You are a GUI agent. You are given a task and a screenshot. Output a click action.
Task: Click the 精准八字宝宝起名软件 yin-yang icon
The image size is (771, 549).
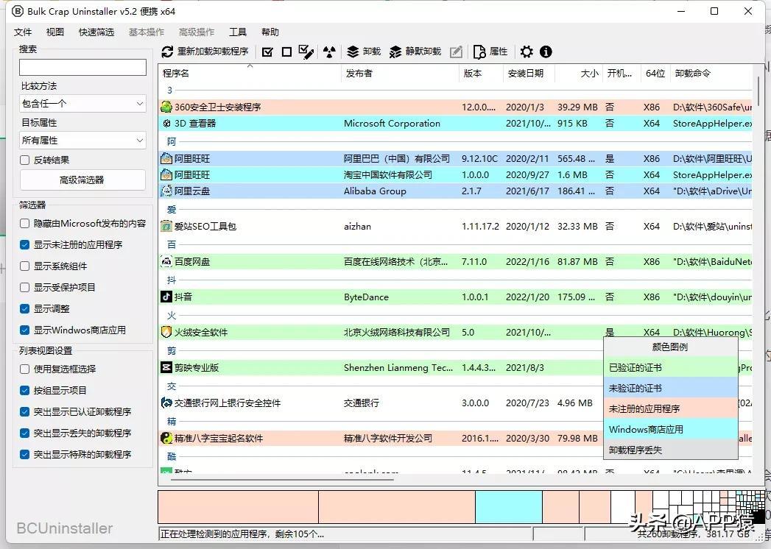pyautogui.click(x=166, y=438)
